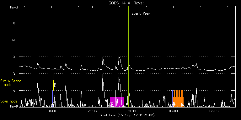Viewport: 241px width, 120px height.
Task: Click the yellow Sit & Stare bar
Action: tap(53, 82)
